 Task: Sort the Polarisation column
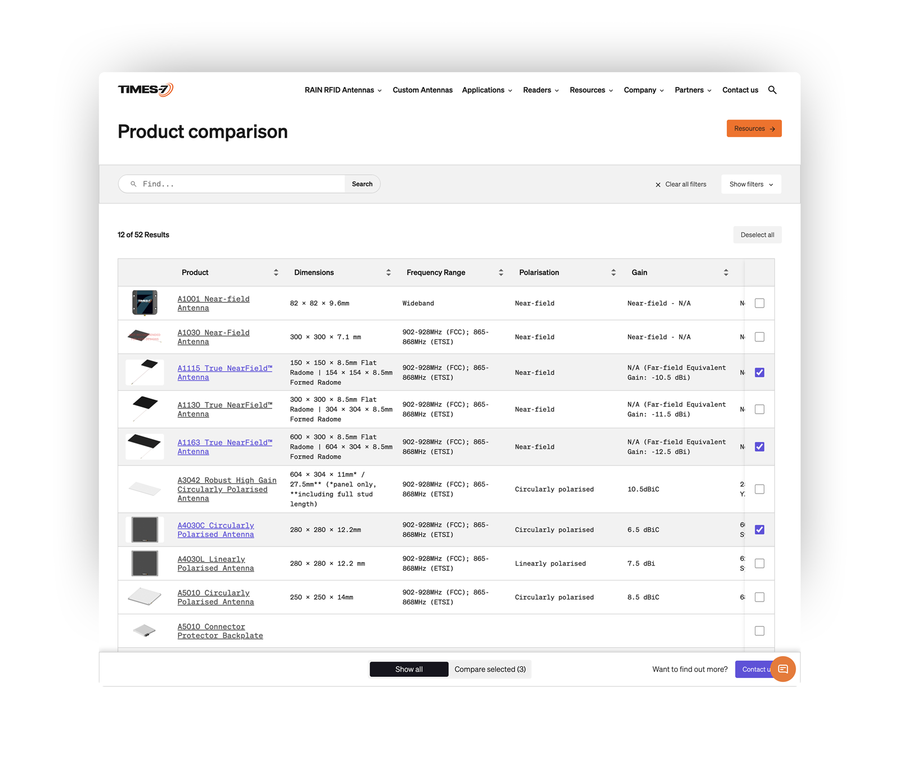[x=614, y=272]
